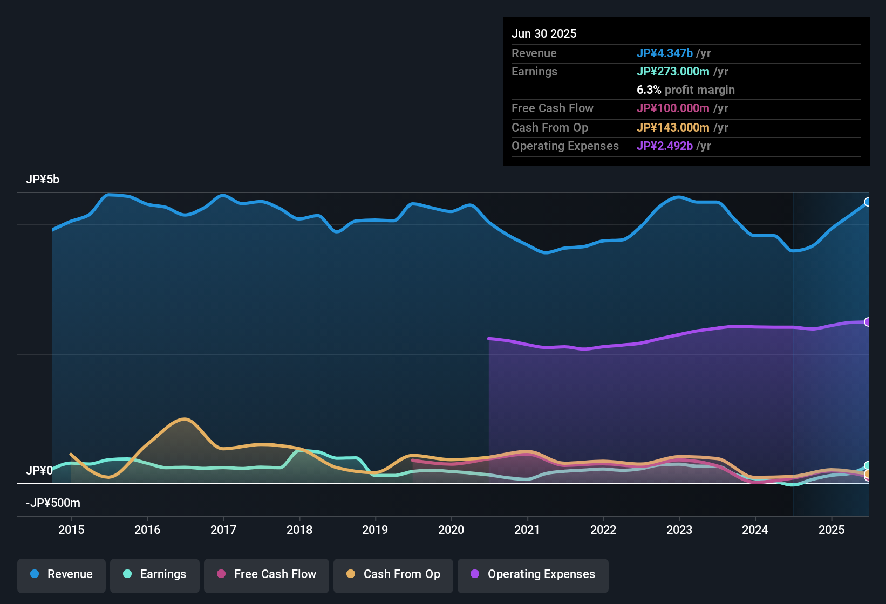This screenshot has height=604, width=886.
Task: Click the orange Cash From Op dot
Action: pyautogui.click(x=351, y=574)
